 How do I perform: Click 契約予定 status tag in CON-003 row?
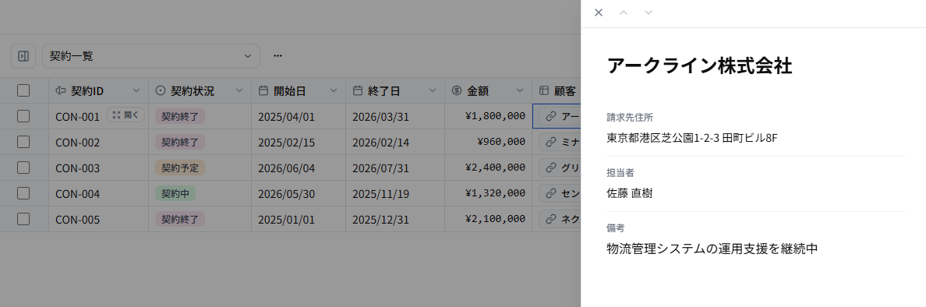click(x=180, y=168)
